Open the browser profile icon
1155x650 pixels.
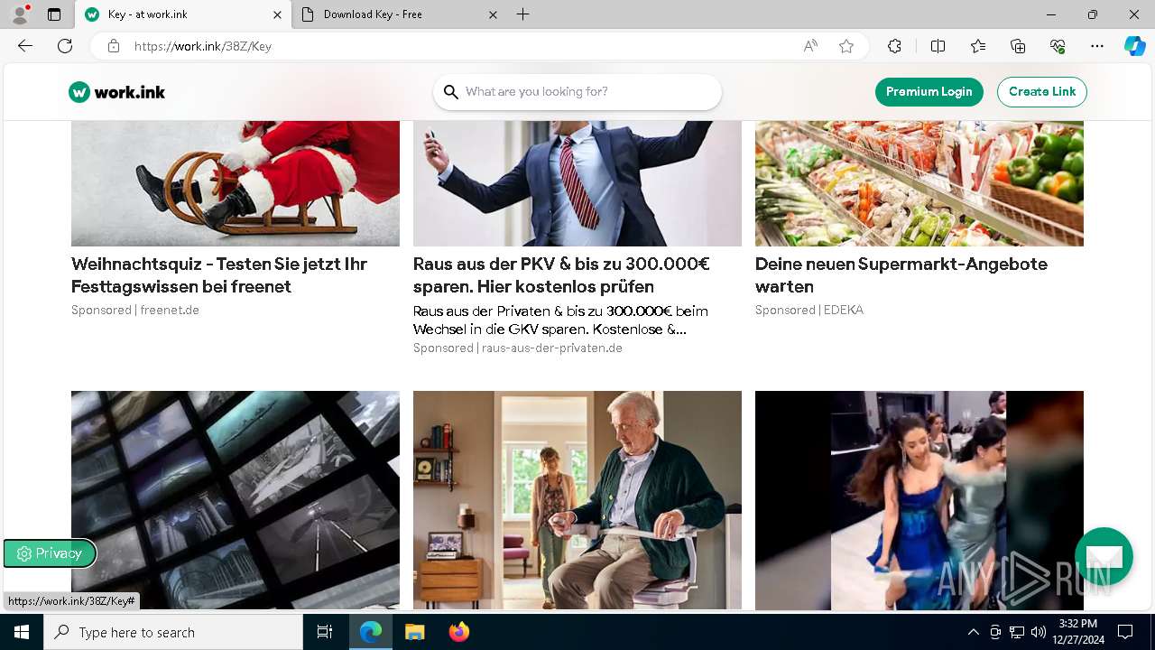point(20,14)
